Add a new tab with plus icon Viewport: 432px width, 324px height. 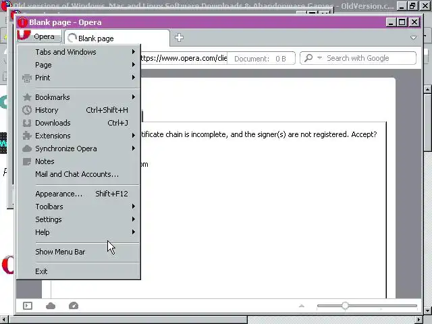[x=179, y=38]
